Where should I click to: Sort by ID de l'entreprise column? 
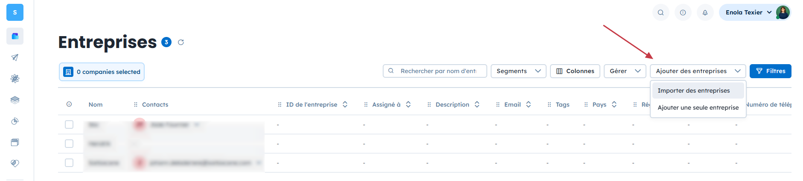click(x=345, y=105)
